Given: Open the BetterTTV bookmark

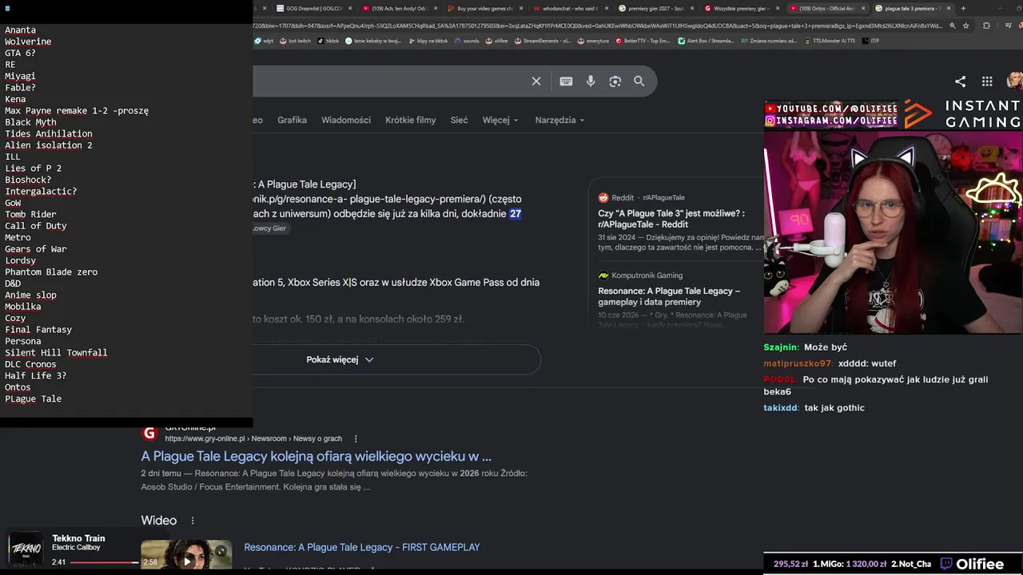Looking at the screenshot, I should pos(643,41).
